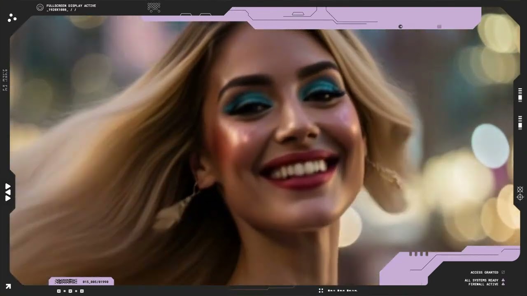Click the warning triangle beside All Systems Ready
This screenshot has height=296, width=527.
tap(503, 280)
